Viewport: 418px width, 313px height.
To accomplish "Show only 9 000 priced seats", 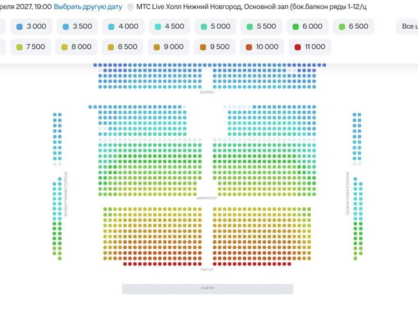I will click(x=169, y=47).
